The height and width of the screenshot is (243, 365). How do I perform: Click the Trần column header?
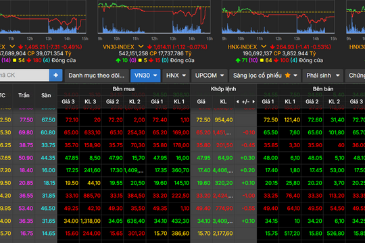pyautogui.click(x=24, y=95)
